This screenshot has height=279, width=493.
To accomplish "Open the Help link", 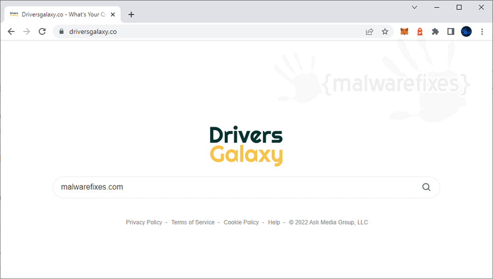I will point(274,222).
